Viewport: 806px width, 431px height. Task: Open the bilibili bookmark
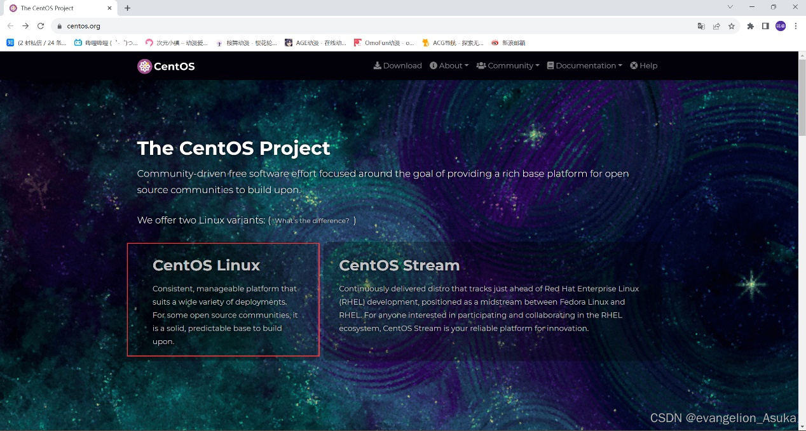point(106,43)
